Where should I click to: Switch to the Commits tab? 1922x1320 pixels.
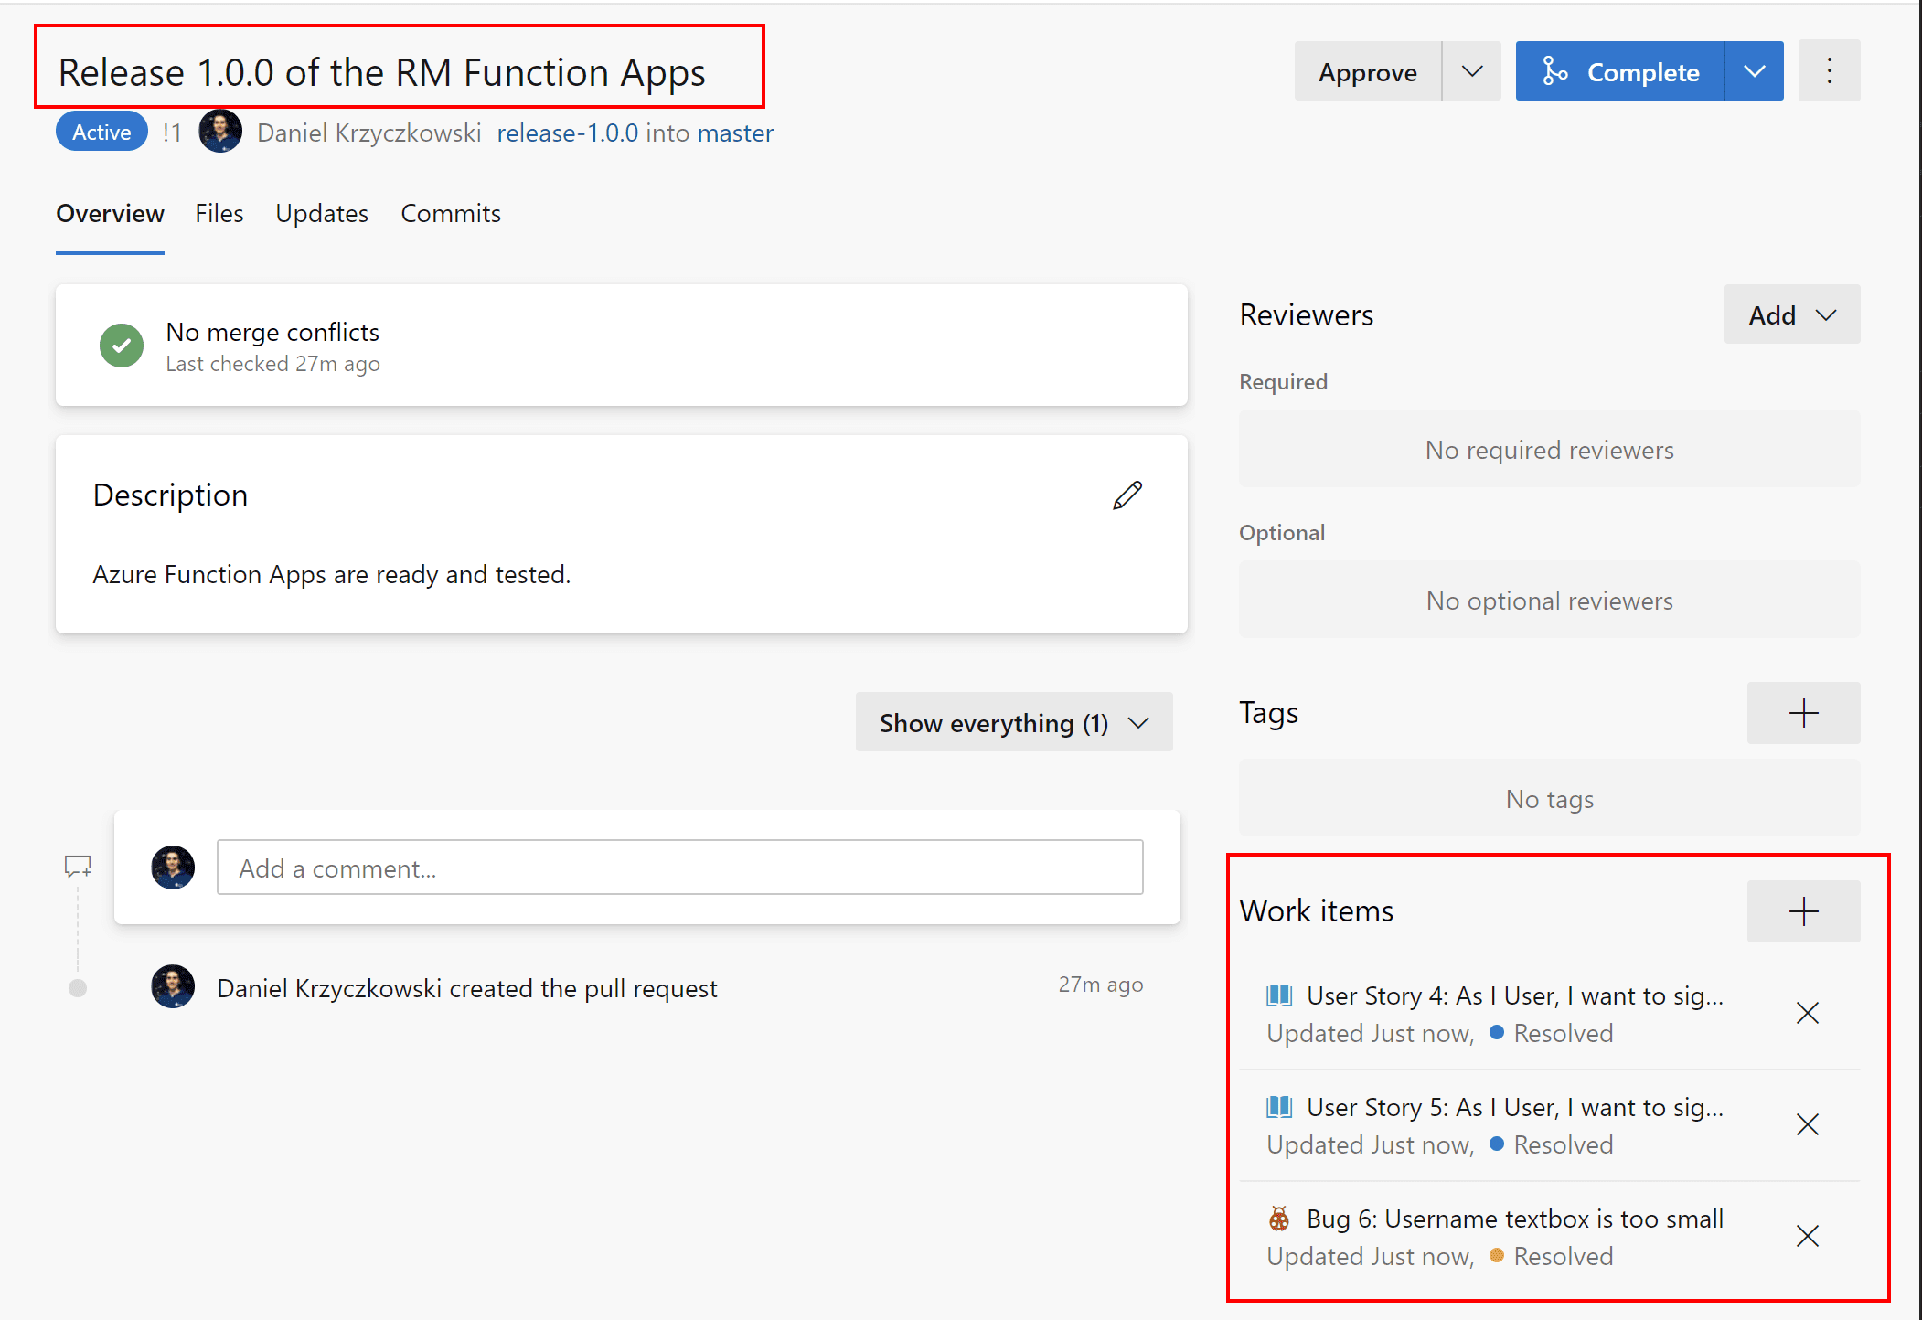coord(450,213)
